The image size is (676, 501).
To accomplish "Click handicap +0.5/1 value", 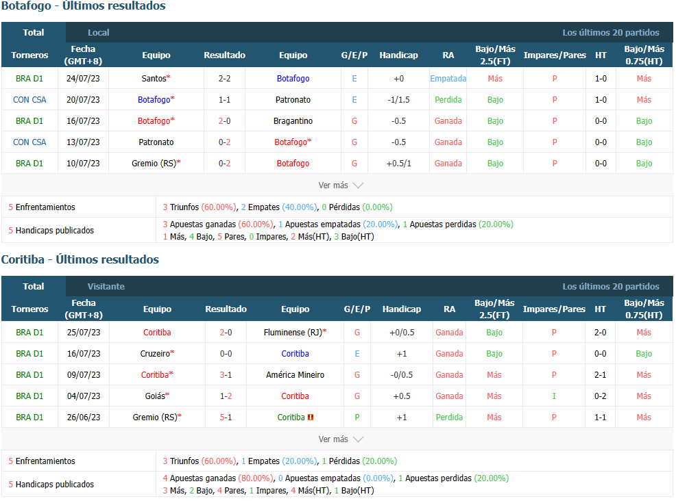I will click(x=398, y=164).
